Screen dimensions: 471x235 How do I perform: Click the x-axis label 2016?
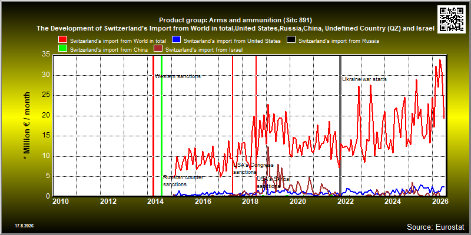203,201
